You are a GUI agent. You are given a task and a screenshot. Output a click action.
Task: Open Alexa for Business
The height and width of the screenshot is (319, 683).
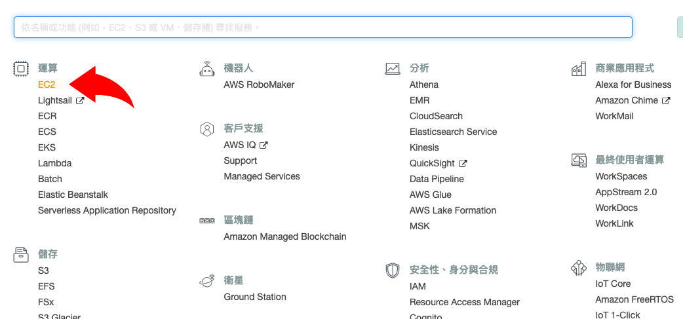click(x=633, y=85)
